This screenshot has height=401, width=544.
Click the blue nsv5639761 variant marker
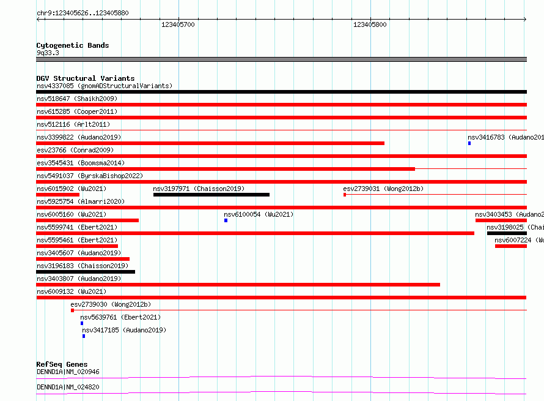[x=82, y=323]
